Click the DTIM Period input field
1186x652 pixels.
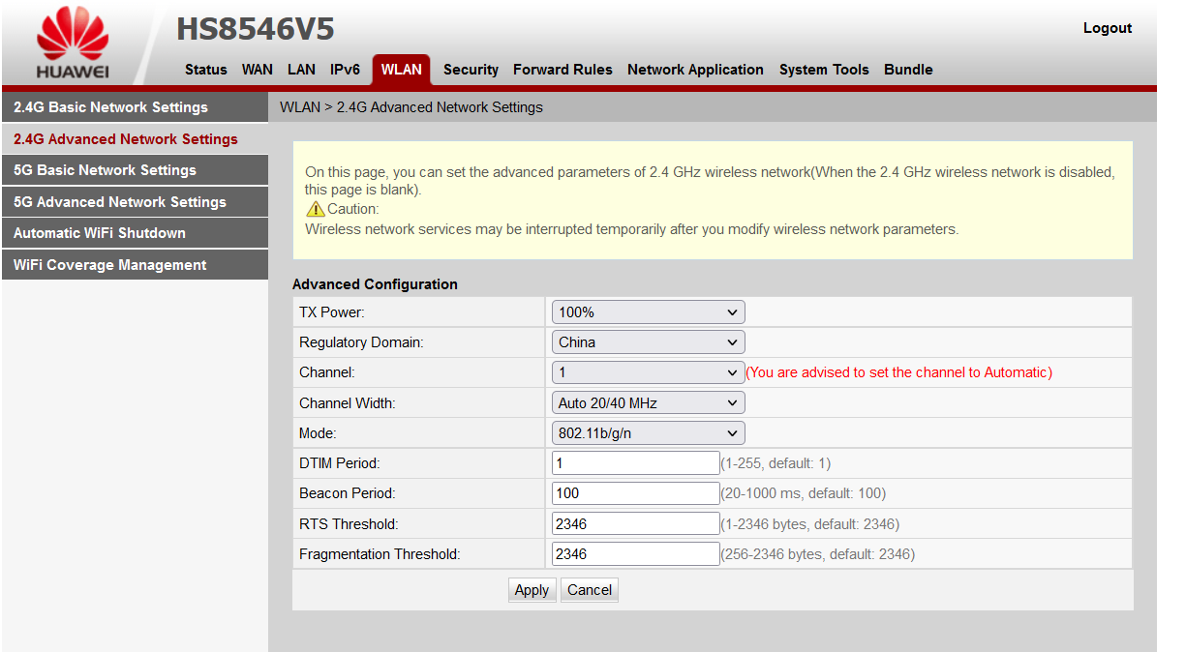click(634, 462)
